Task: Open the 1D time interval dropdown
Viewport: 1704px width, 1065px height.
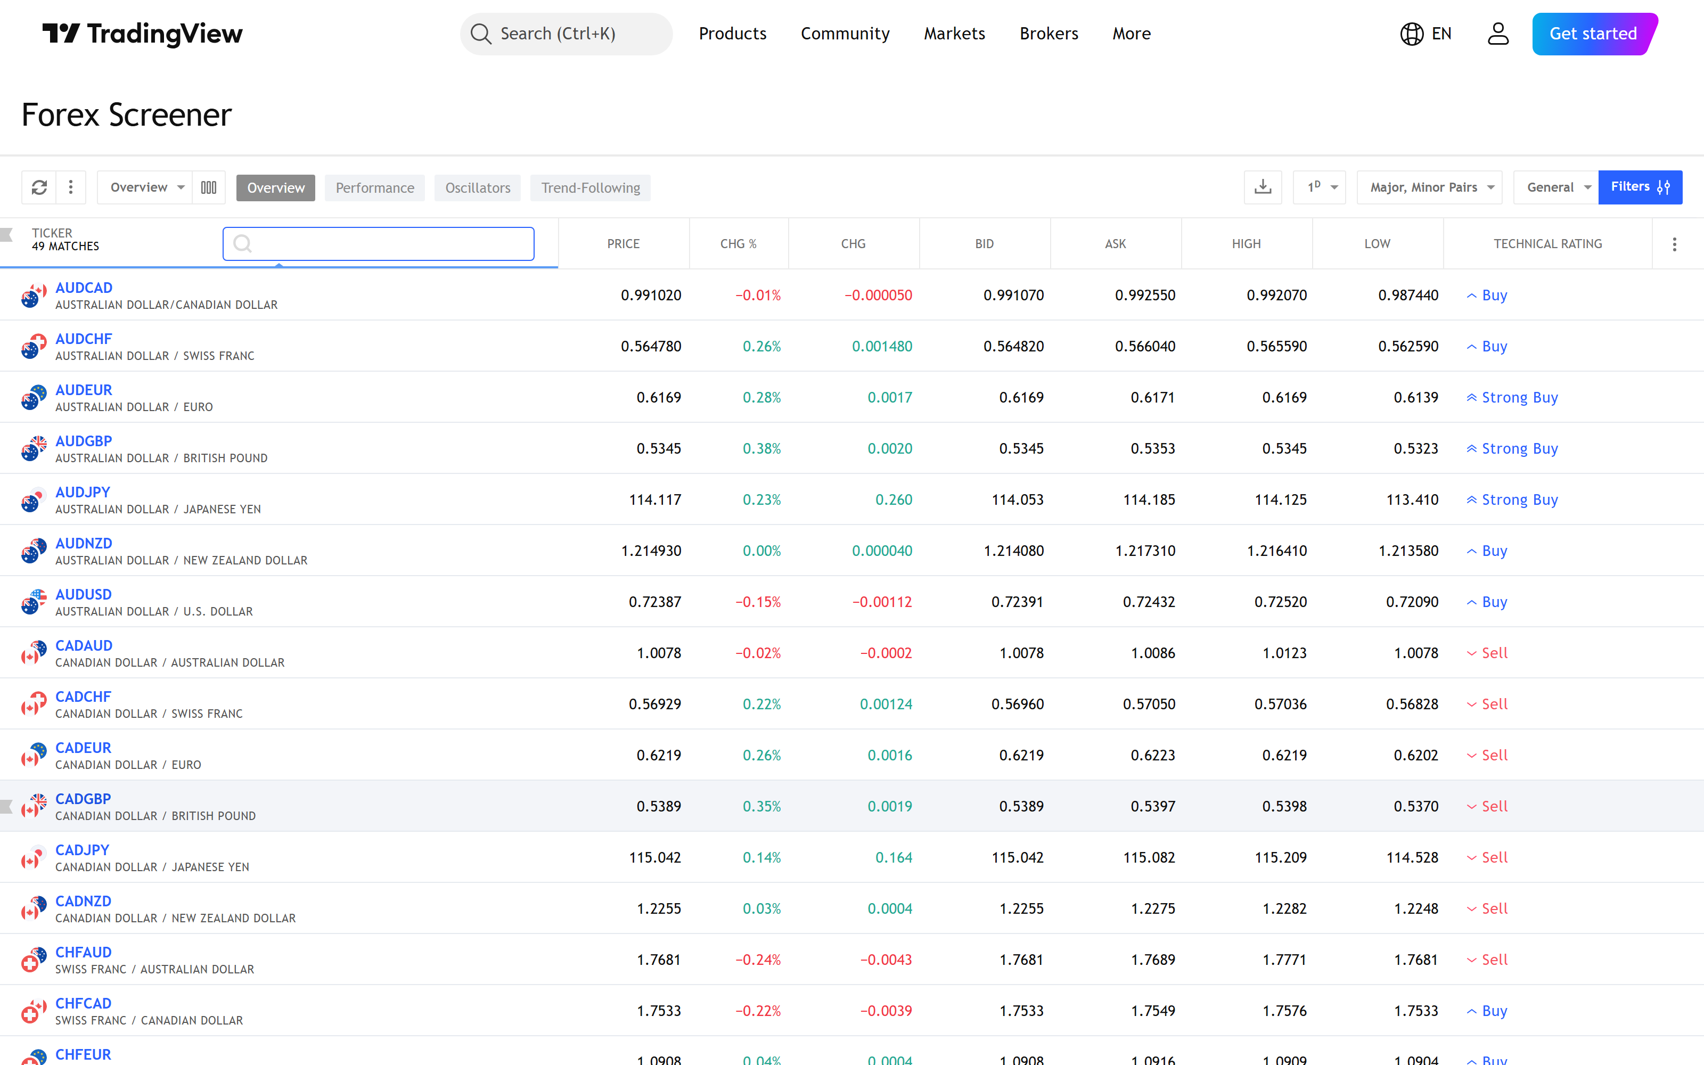Action: tap(1320, 187)
